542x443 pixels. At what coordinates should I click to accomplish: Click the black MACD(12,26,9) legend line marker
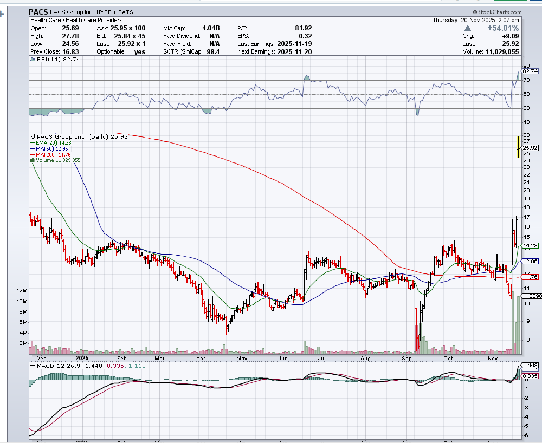click(32, 366)
